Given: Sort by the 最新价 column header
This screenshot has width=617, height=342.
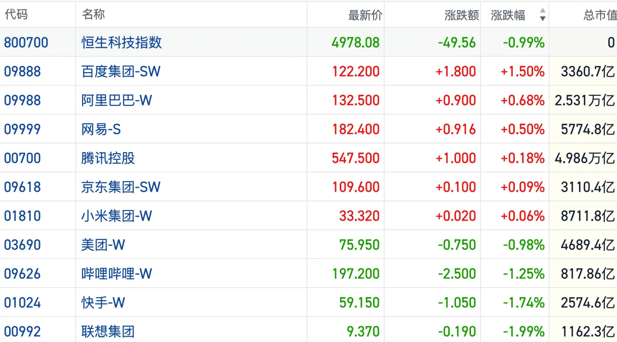Looking at the screenshot, I should pos(365,15).
